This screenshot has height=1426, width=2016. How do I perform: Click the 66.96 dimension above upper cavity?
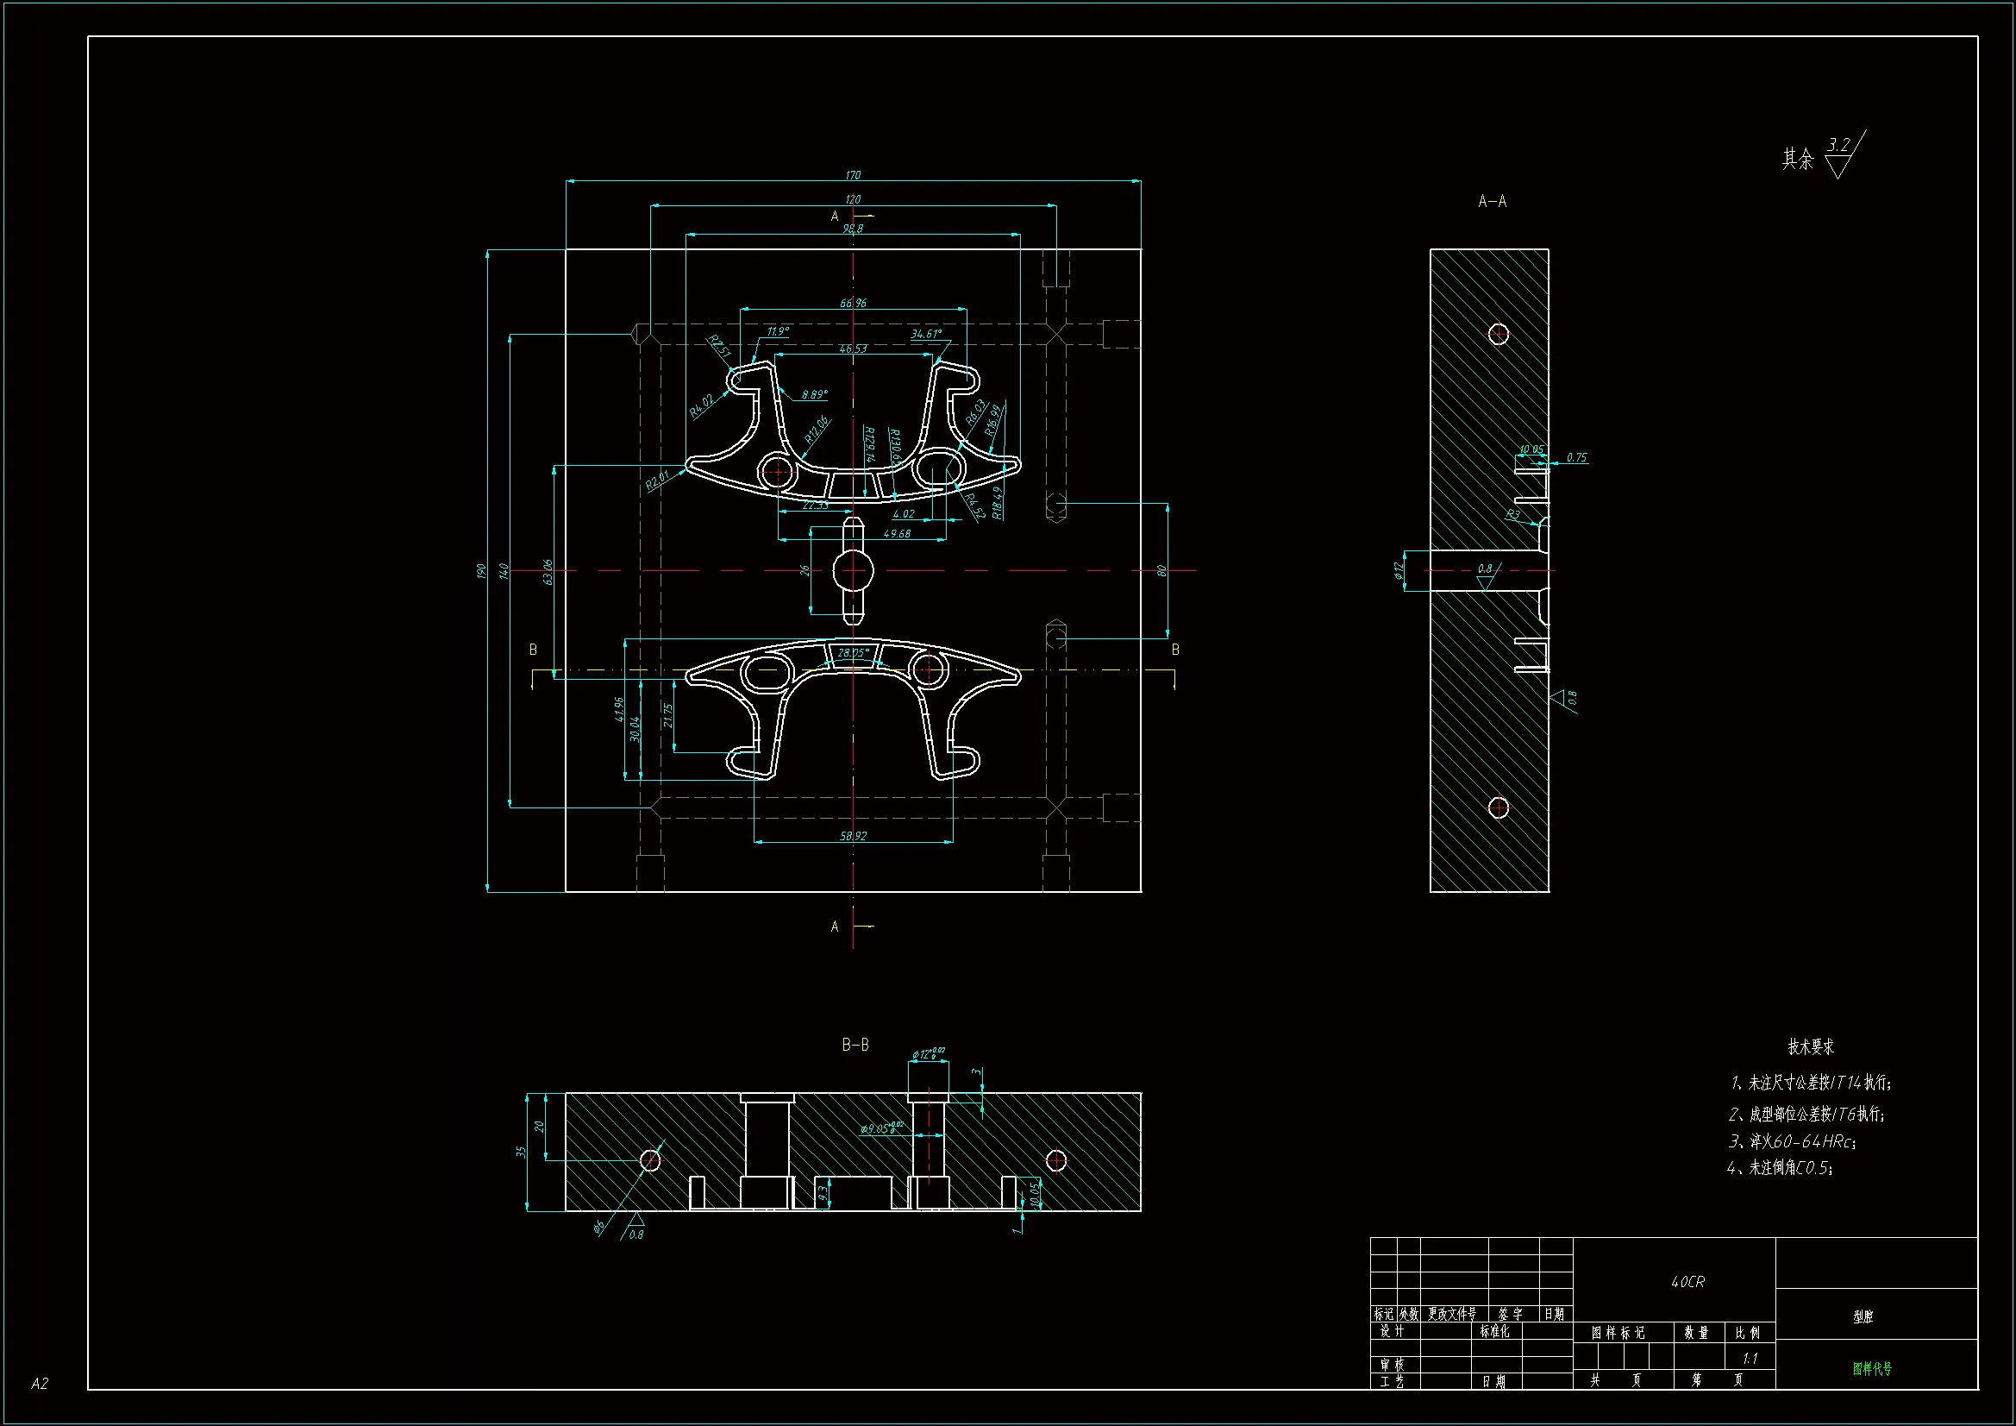point(853,303)
